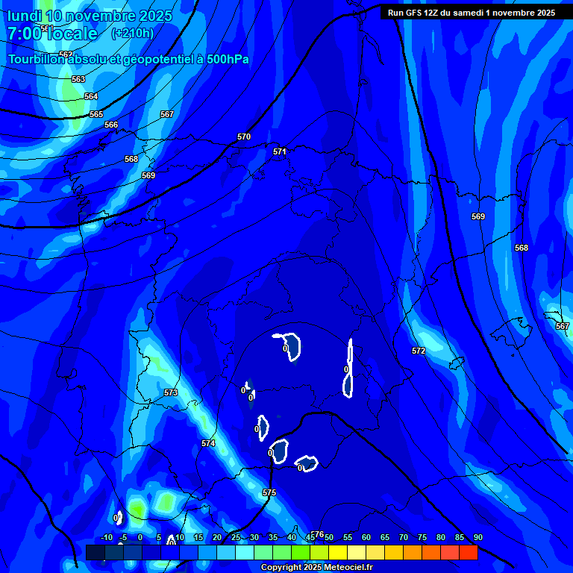Click the 'Tourbillon absolu et géopotentiel à 500hPa' subtitle
This screenshot has width=573, height=573.
coord(128,60)
